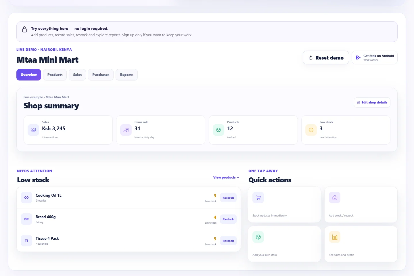Show the Reports tab
The width and height of the screenshot is (414, 276).
pos(126,75)
